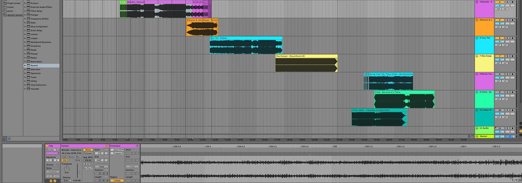Image resolution: width=522 pixels, height=183 pixels.
Task: Click the clip activator circle next to Clip
Action: [47, 146]
